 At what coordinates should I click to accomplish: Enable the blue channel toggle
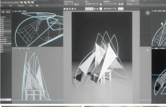point(92,9)
